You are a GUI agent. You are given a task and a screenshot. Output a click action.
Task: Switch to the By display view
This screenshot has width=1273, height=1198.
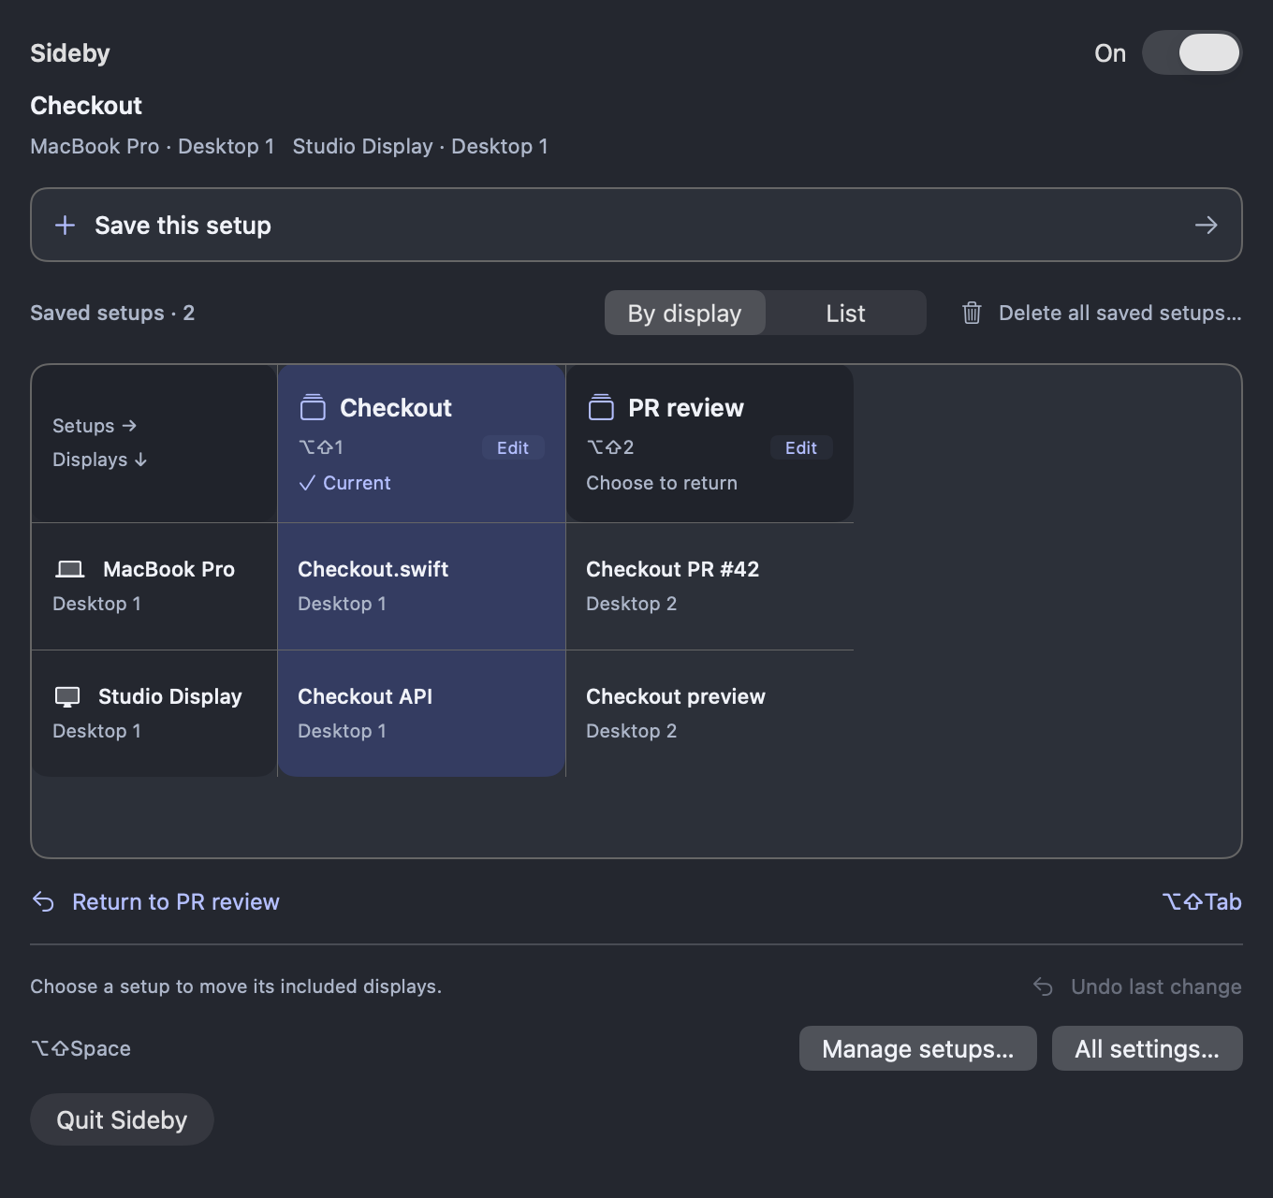coord(684,313)
